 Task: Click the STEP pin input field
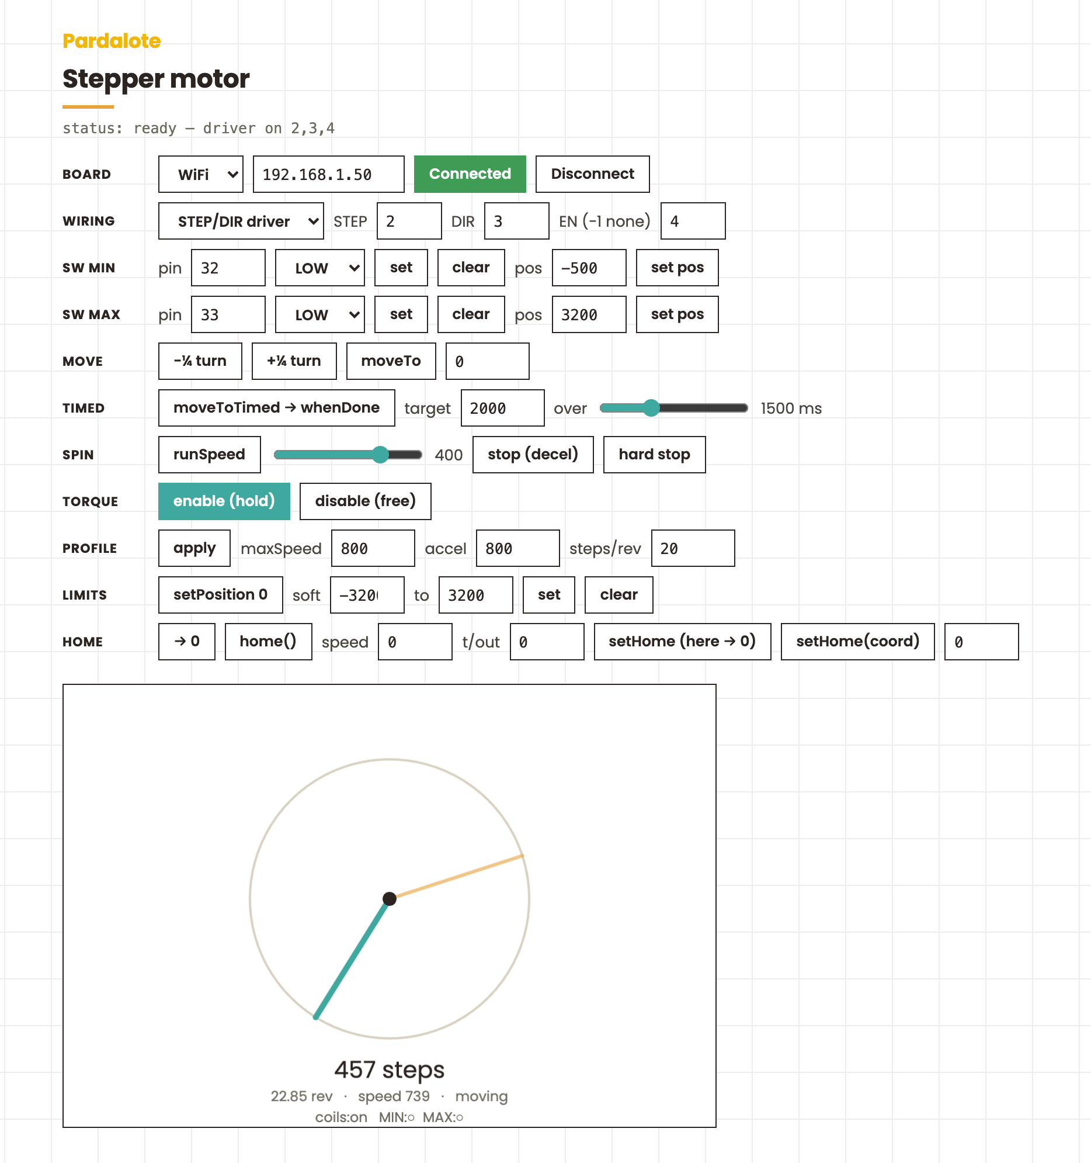click(409, 221)
